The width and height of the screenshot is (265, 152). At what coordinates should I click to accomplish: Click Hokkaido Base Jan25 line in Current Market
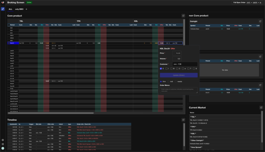click(x=200, y=144)
